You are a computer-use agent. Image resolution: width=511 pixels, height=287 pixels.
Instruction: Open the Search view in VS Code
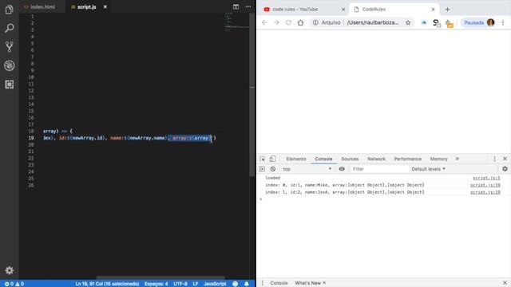(x=9, y=28)
